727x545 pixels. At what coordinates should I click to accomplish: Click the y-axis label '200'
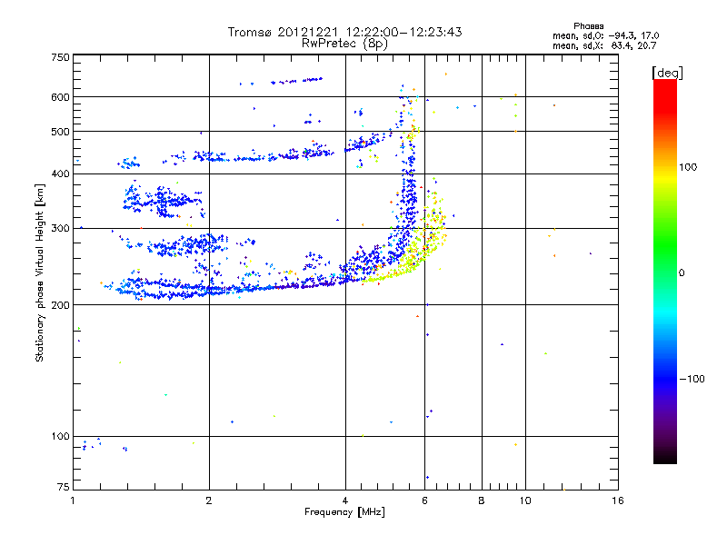60,305
